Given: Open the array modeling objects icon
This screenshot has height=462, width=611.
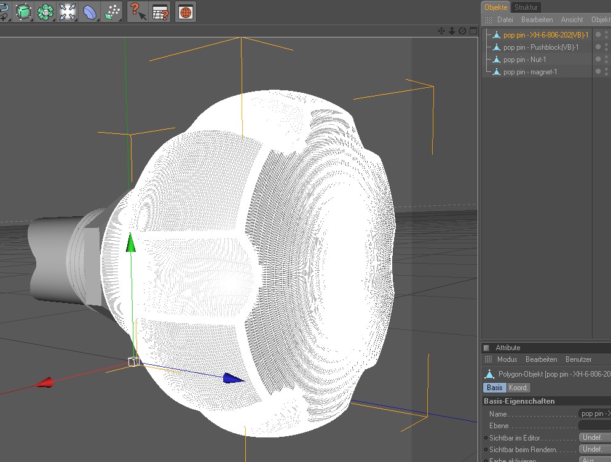Looking at the screenshot, I should click(45, 12).
